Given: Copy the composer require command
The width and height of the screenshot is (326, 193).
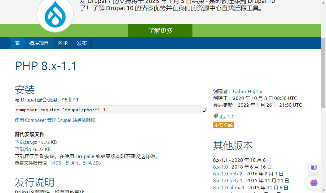Looking at the screenshot, I should 205,109.
